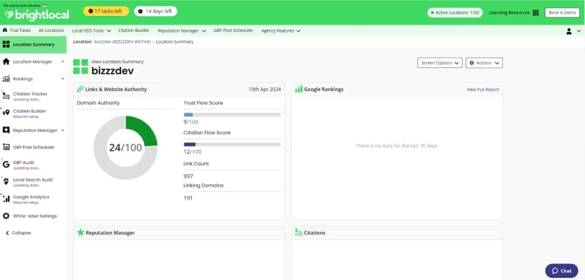Click the Google Rankings chart icon
Image resolution: width=585 pixels, height=280 pixels.
[298, 90]
